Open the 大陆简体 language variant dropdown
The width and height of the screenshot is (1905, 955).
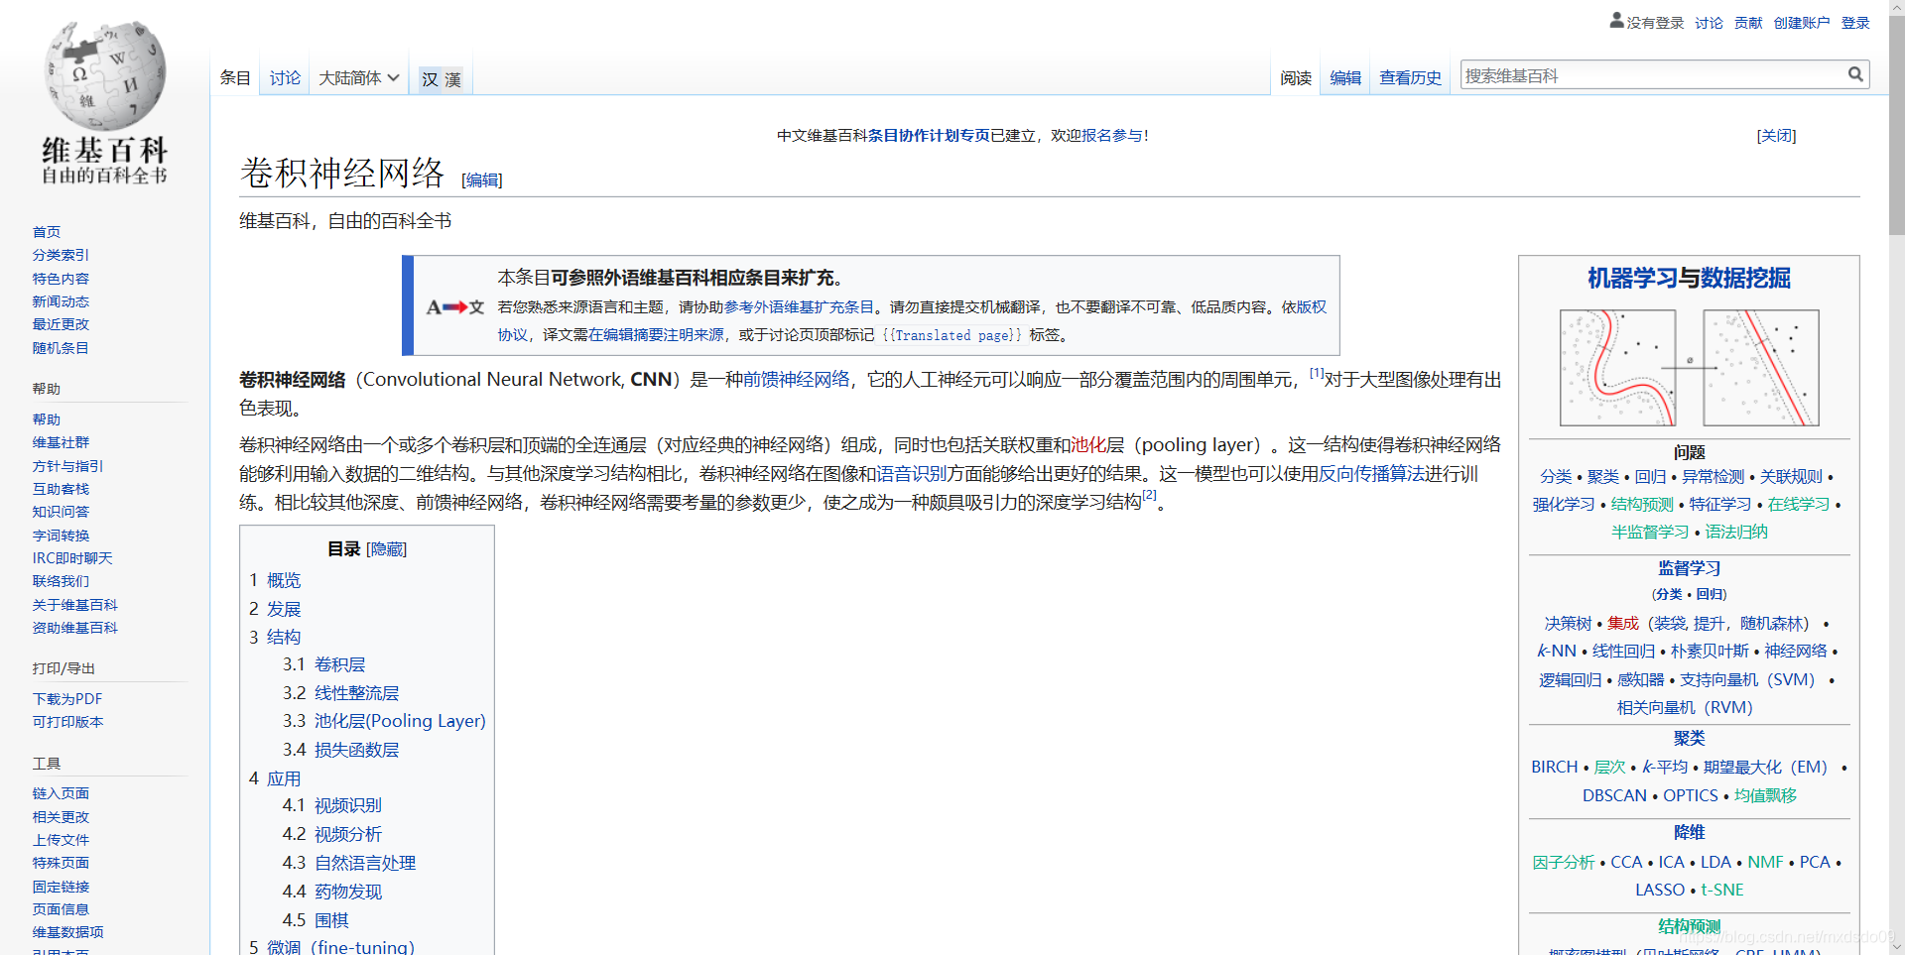pos(358,77)
